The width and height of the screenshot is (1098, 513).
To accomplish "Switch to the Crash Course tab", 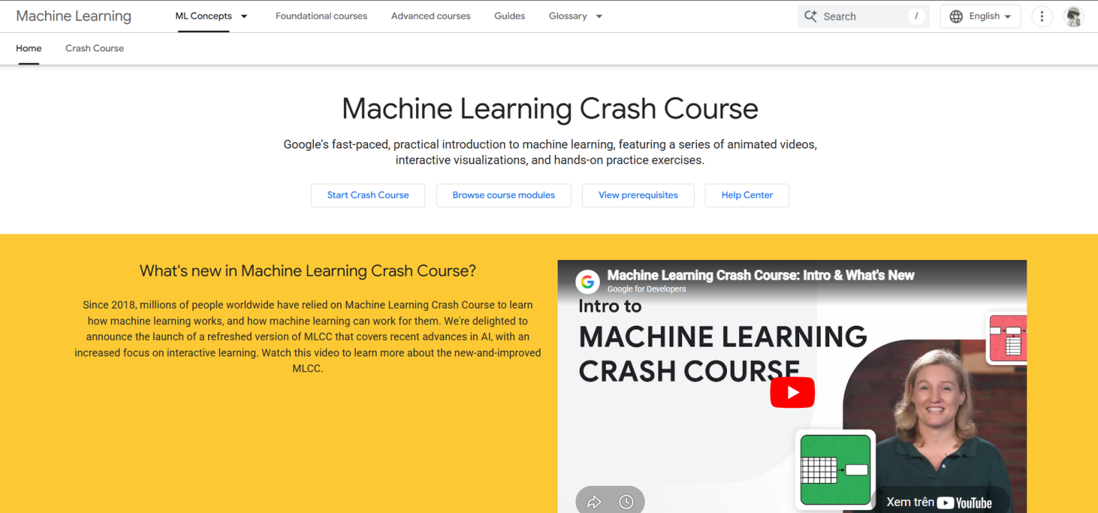I will [x=94, y=48].
